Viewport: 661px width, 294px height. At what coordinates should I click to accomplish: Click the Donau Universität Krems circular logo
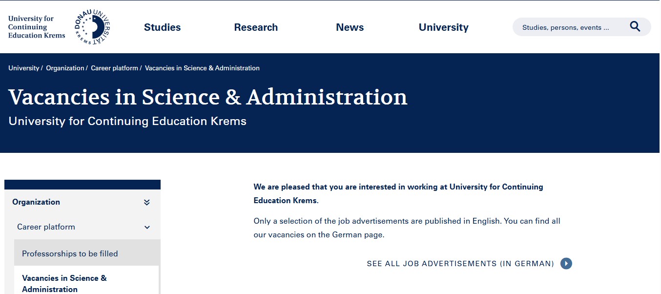[92, 27]
